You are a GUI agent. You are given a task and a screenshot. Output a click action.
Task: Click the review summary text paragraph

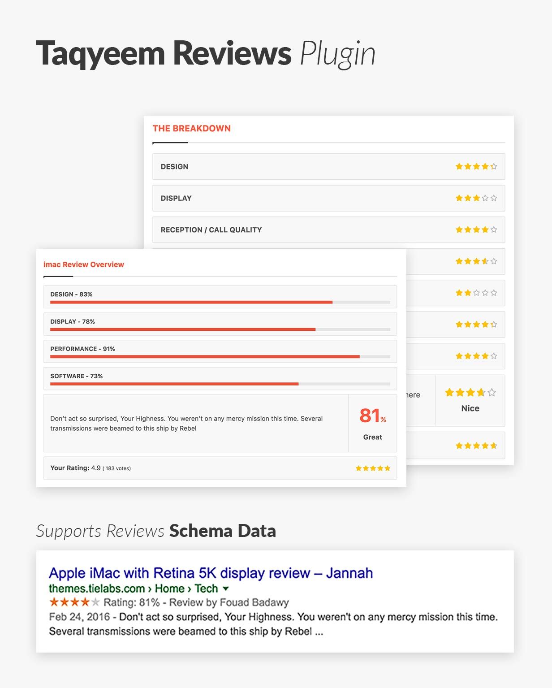[x=186, y=424]
